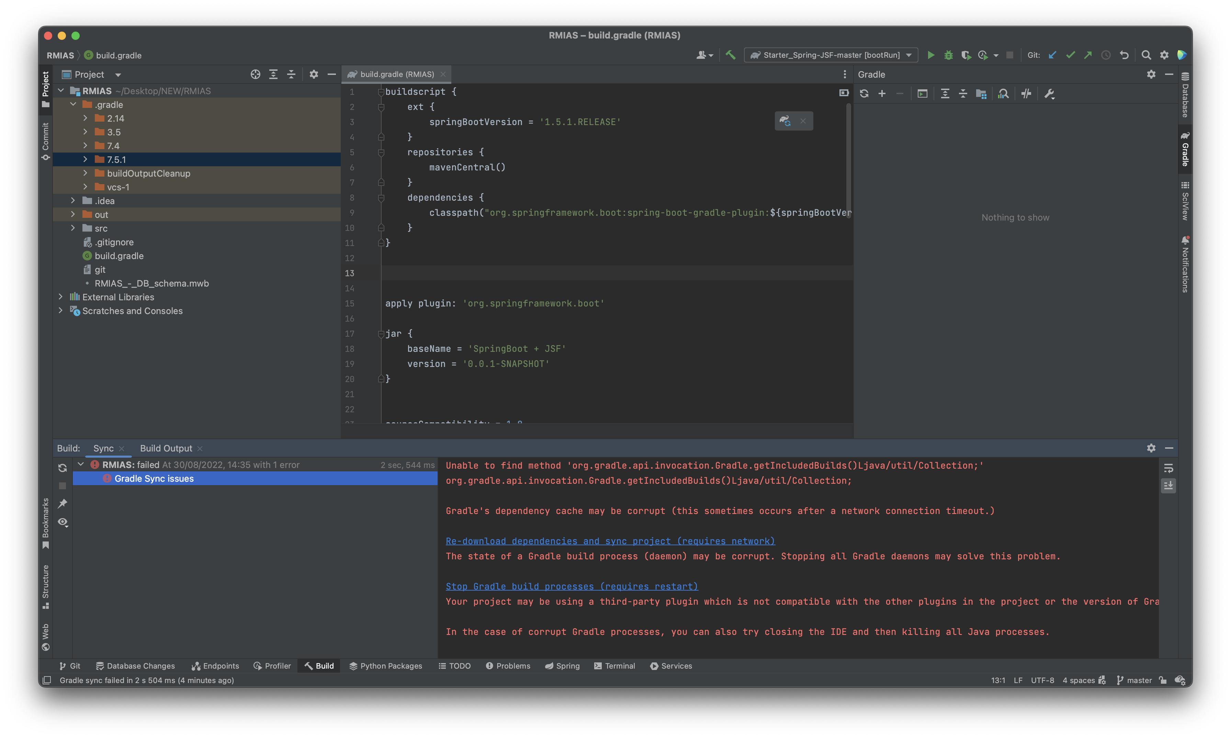Viewport: 1231px width, 738px height.
Task: Expand External Libraries node
Action: point(61,297)
